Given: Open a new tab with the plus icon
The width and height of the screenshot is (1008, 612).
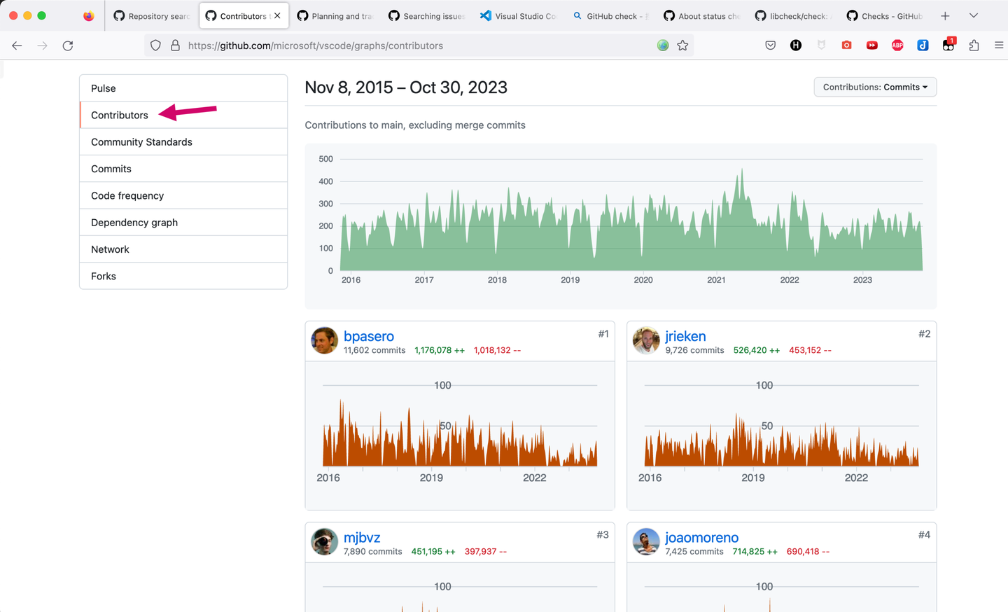Looking at the screenshot, I should [x=945, y=15].
